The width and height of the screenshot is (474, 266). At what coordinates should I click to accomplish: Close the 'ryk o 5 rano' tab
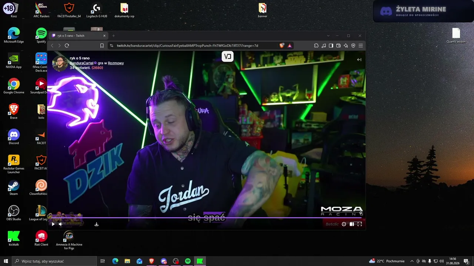tap(104, 35)
